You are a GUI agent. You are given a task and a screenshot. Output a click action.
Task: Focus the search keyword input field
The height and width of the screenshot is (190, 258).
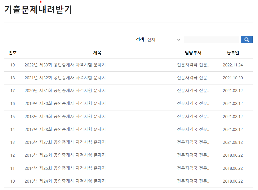pyautogui.click(x=212, y=40)
